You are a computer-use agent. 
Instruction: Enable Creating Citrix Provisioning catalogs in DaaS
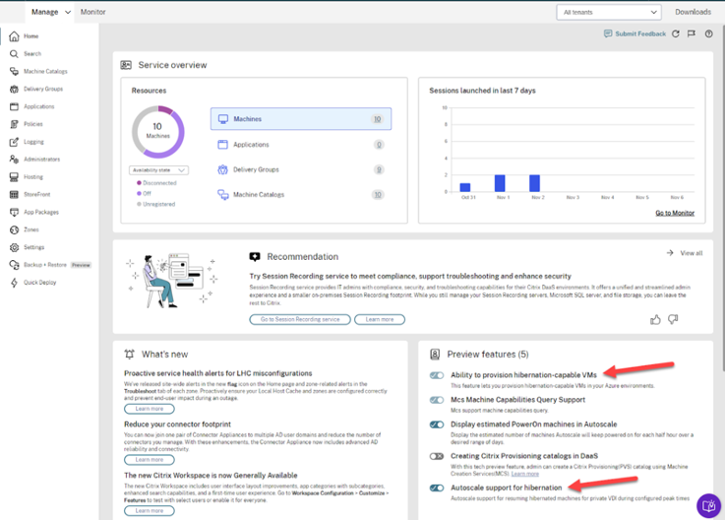click(437, 456)
